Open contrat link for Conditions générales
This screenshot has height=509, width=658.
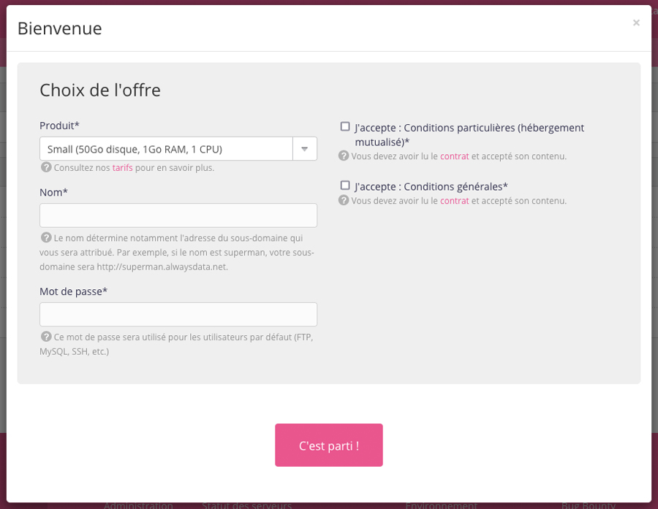(455, 201)
